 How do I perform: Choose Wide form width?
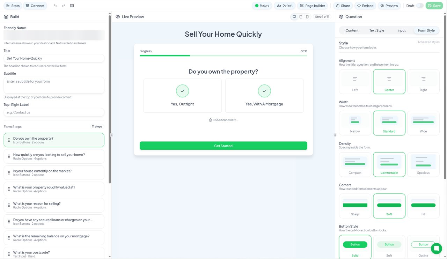coord(423,123)
